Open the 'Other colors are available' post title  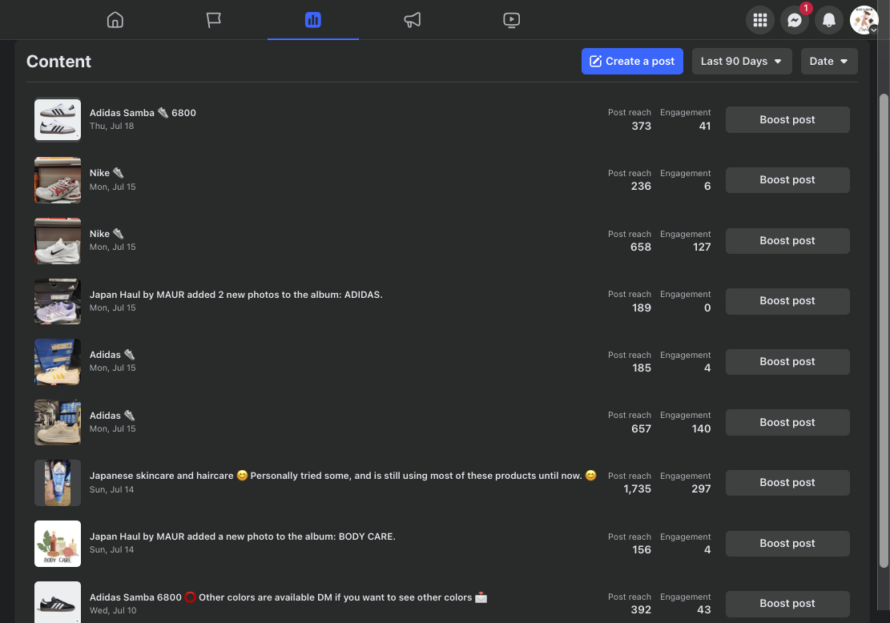288,597
